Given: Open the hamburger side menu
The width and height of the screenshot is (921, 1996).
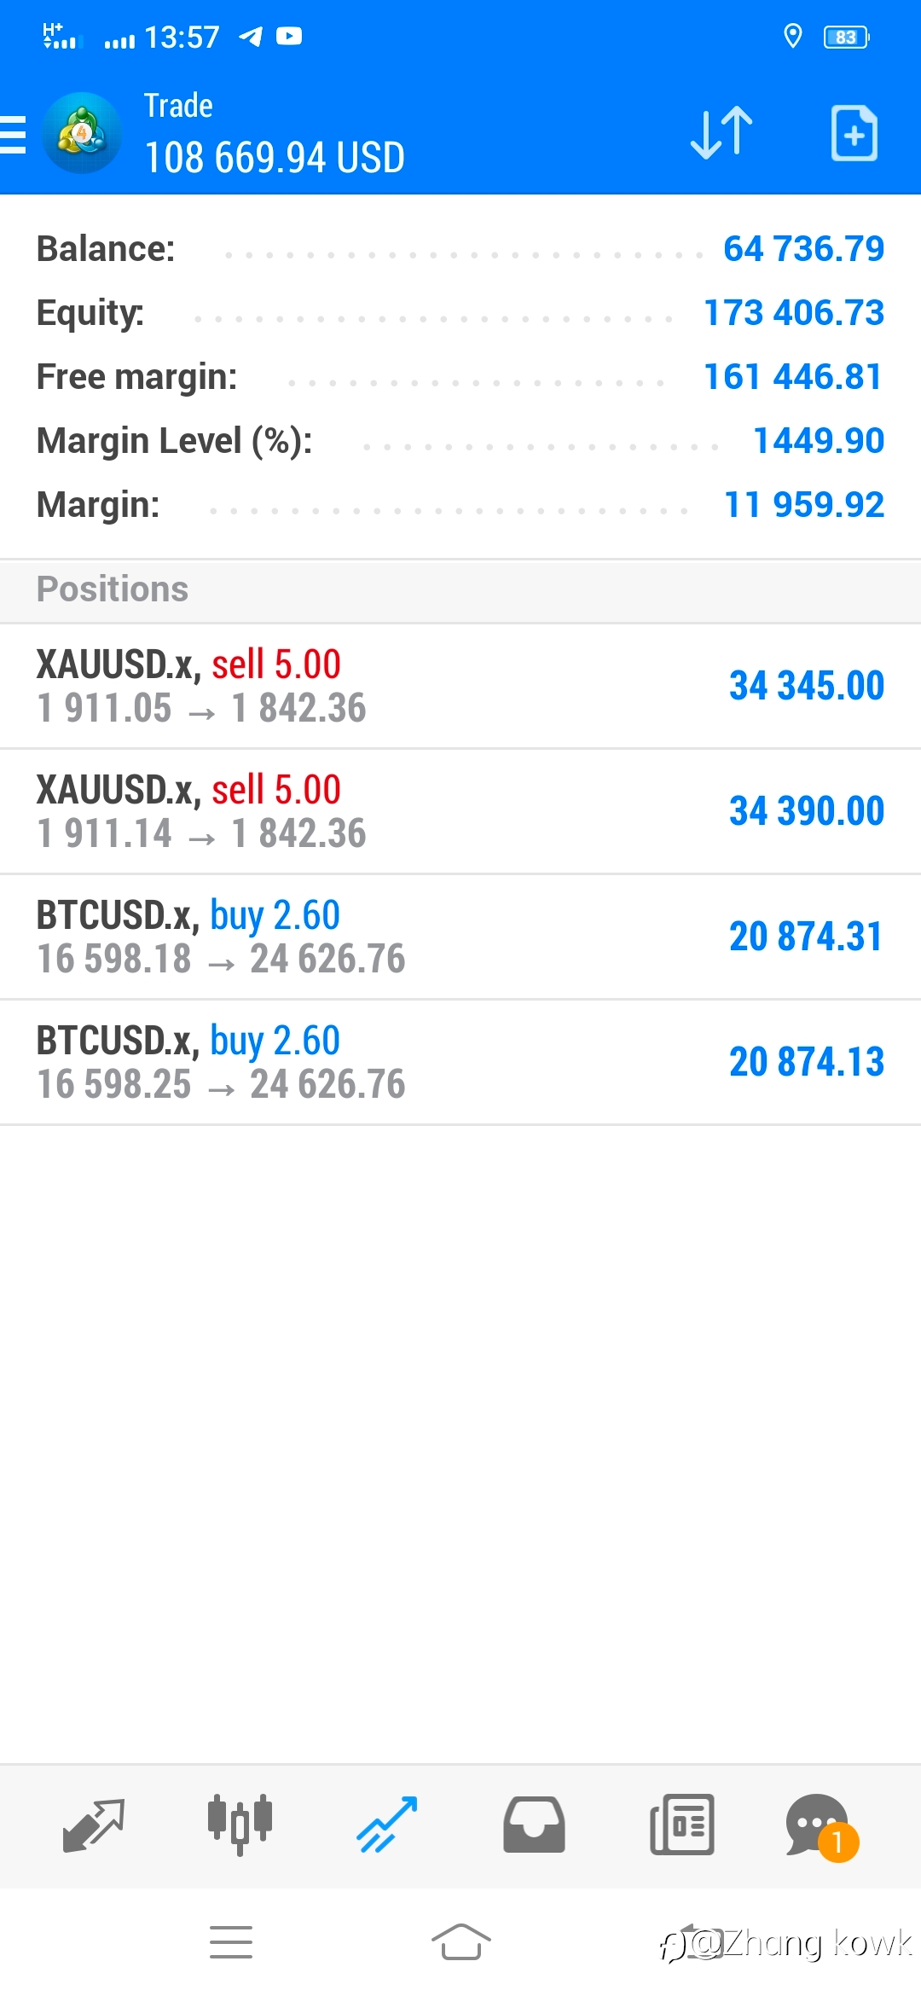Looking at the screenshot, I should [13, 135].
